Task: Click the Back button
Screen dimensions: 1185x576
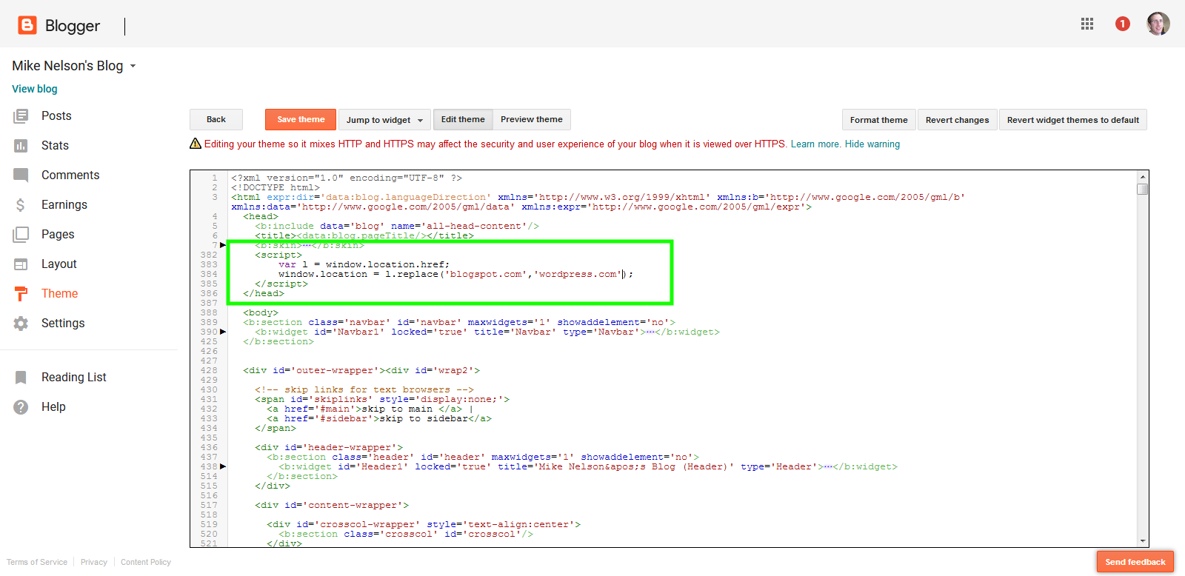Action: pyautogui.click(x=216, y=119)
